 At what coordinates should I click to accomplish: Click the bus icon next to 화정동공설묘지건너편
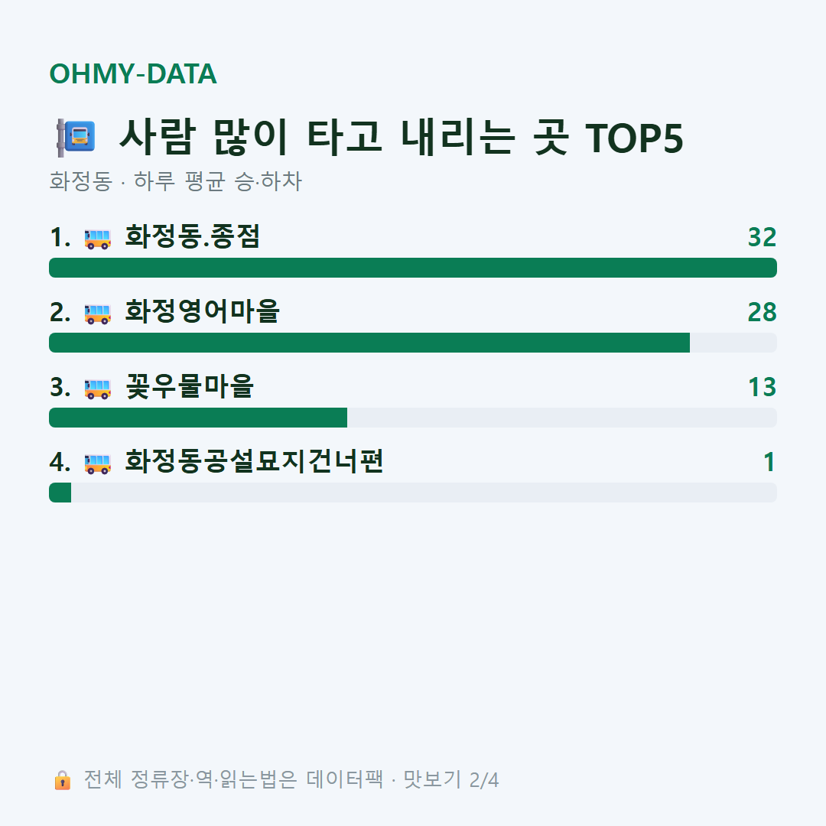(x=97, y=463)
